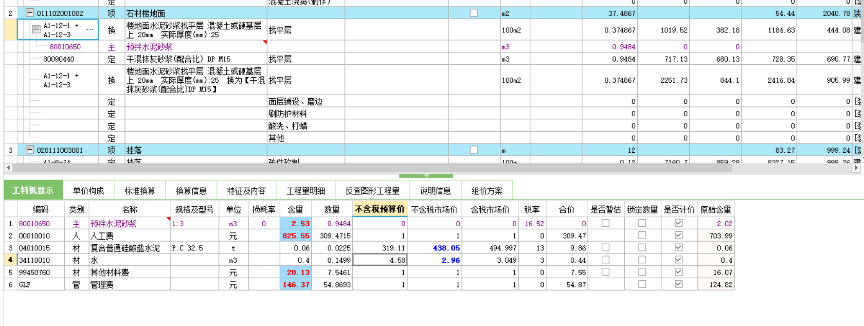Image resolution: width=864 pixels, height=326 pixels.
Task: Select the 管理费 name cell
Action: [x=130, y=284]
